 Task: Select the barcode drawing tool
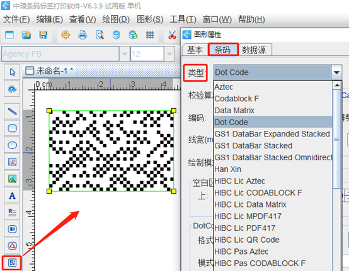point(12,229)
